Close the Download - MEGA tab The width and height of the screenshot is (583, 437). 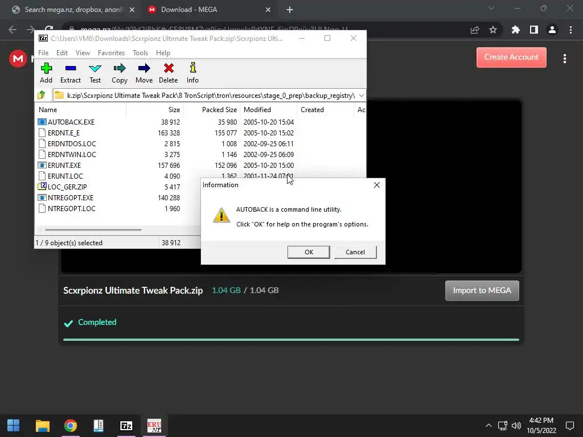click(268, 10)
